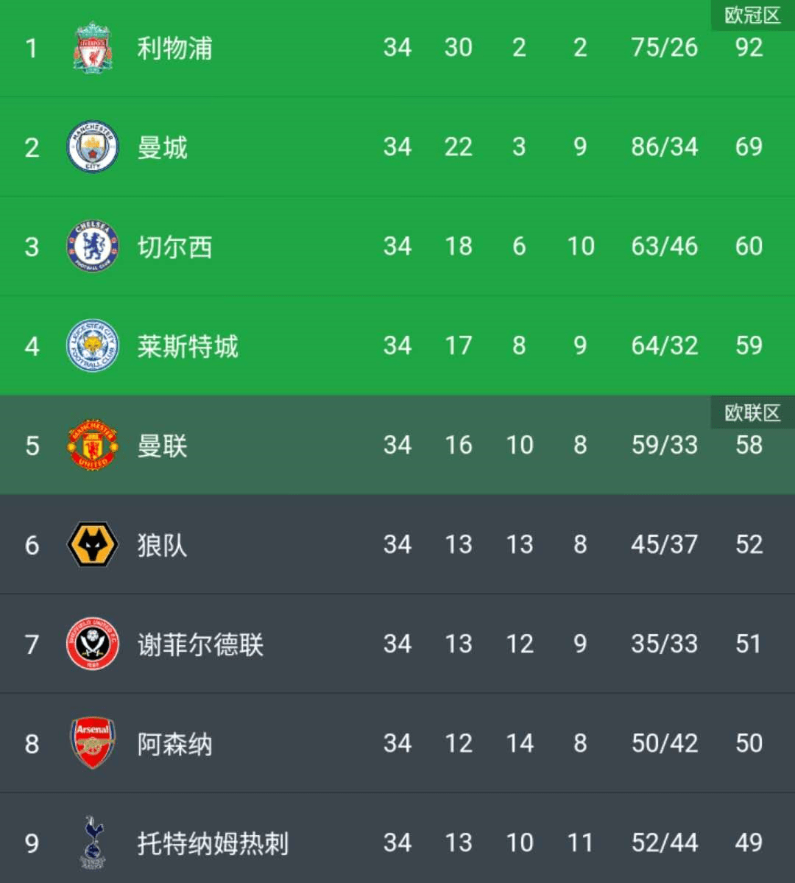Screen dimensions: 795x883
Task: Tap the Manchester United club crest
Action: (x=93, y=445)
